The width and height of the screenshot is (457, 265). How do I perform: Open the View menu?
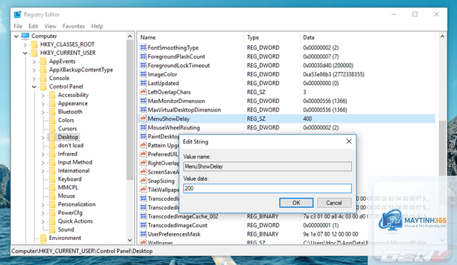point(50,26)
